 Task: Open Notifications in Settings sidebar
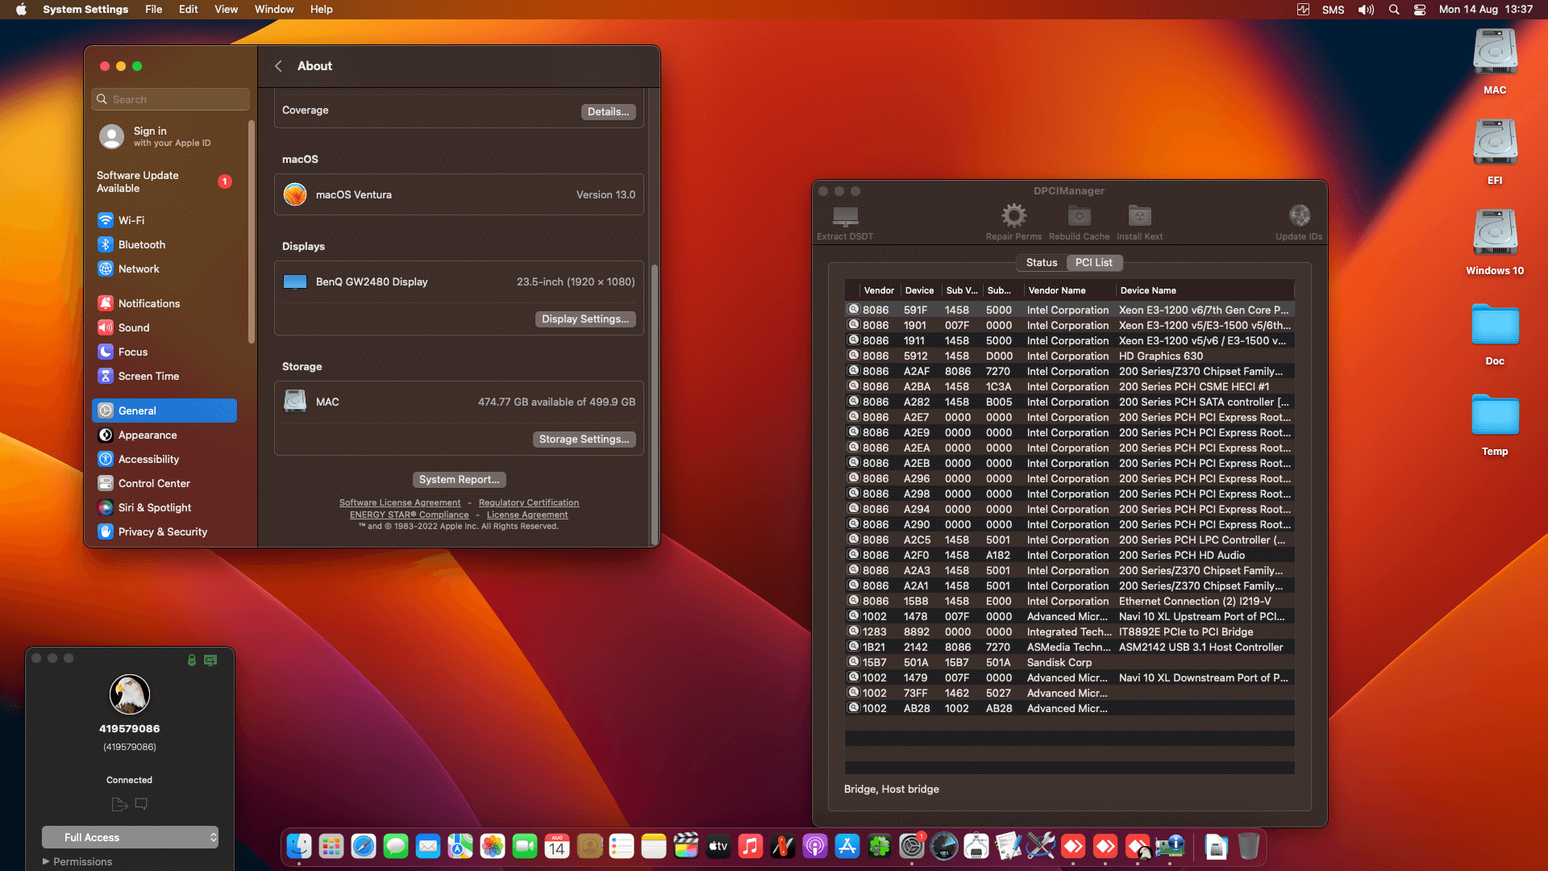coord(164,303)
